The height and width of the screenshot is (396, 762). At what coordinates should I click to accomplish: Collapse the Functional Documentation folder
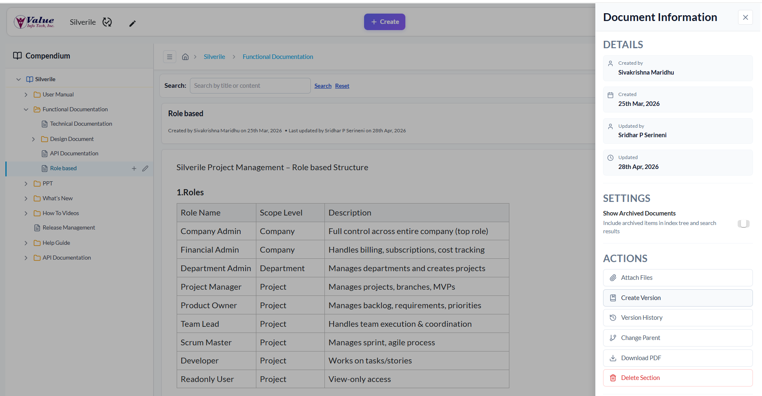click(26, 110)
